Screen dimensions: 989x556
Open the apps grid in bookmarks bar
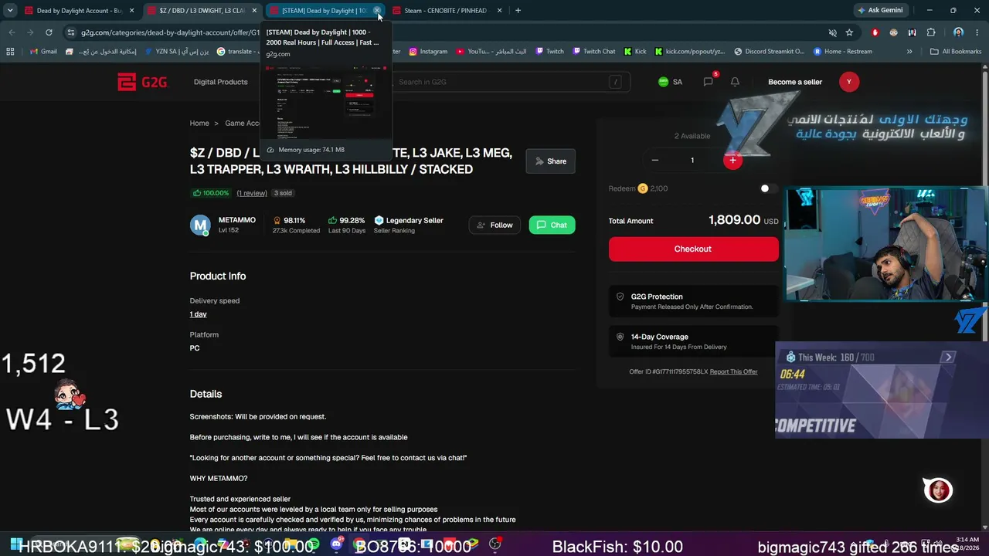[10, 52]
